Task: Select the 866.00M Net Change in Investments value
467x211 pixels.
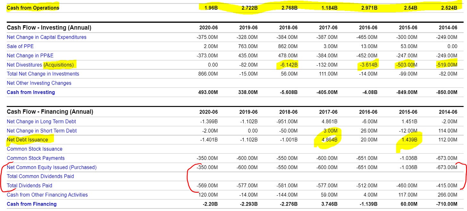Action: coord(208,74)
